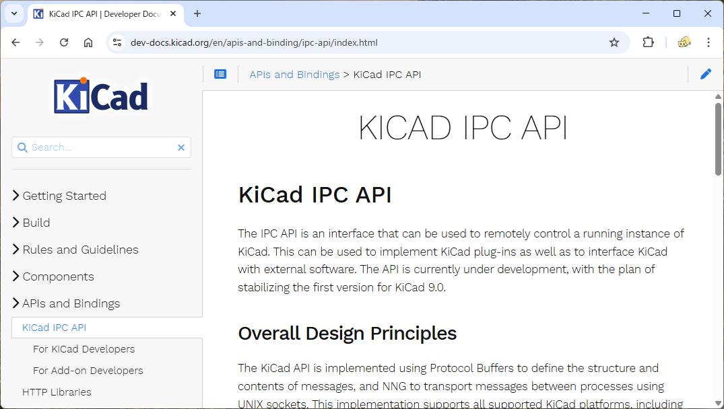
Task: Expand Rules and Guidelines section
Action: tap(80, 250)
